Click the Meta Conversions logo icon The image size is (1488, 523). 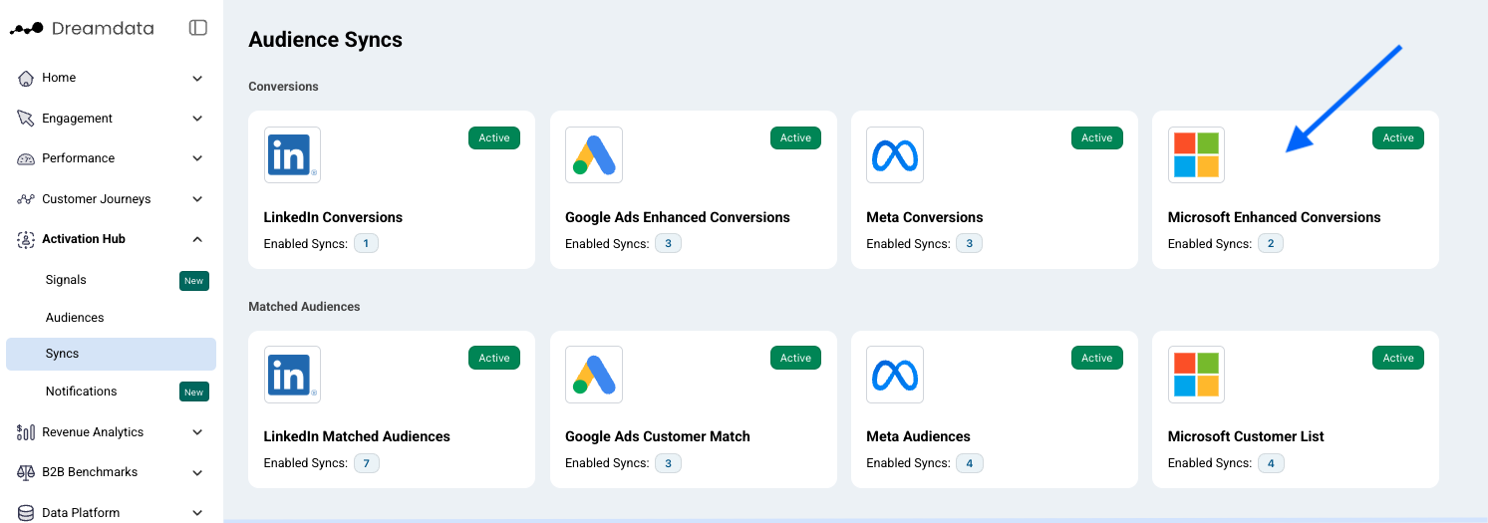tap(895, 154)
